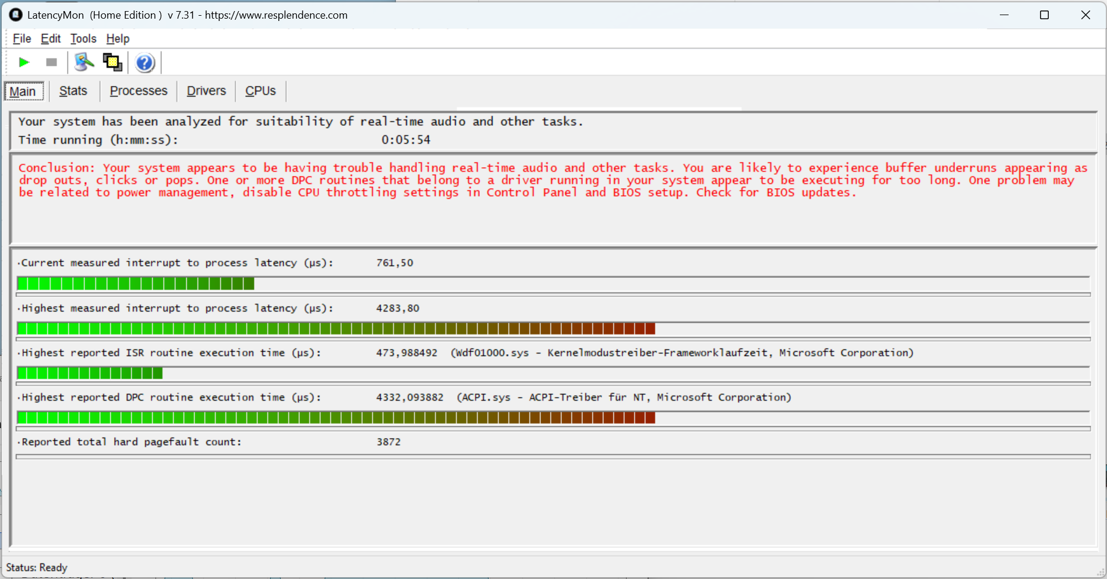This screenshot has width=1107, height=579.
Task: Close the LatencyMon window
Action: tap(1085, 15)
